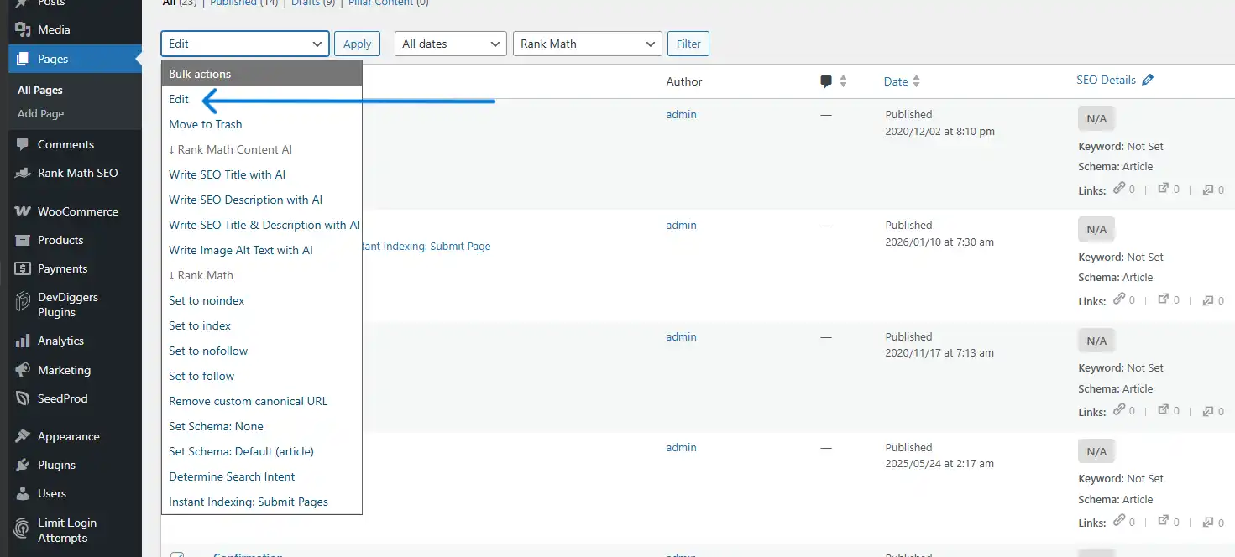Open Media from the sidebar icon

click(23, 29)
